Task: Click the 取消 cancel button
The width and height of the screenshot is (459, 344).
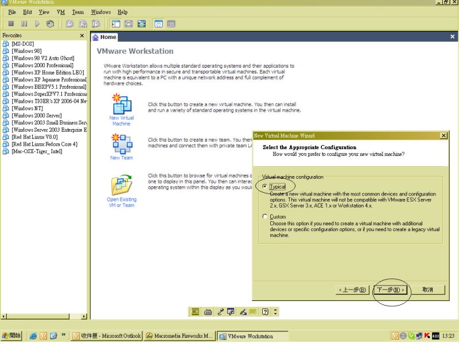Action: click(427, 290)
